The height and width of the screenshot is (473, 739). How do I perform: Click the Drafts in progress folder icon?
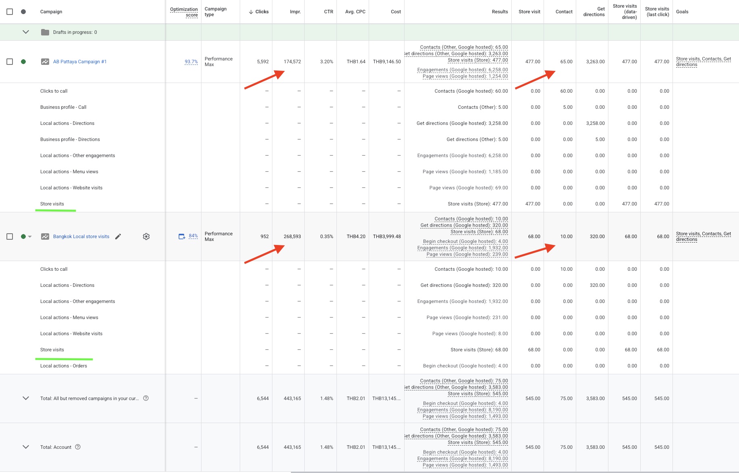point(45,32)
